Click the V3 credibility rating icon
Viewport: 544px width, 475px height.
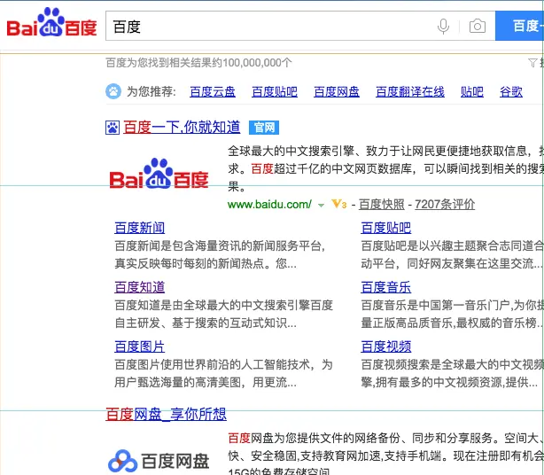tap(339, 204)
